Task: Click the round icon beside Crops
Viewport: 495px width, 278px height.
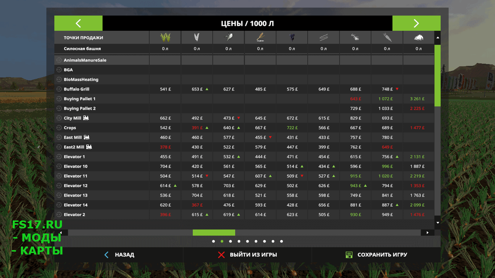Action: pyautogui.click(x=59, y=128)
